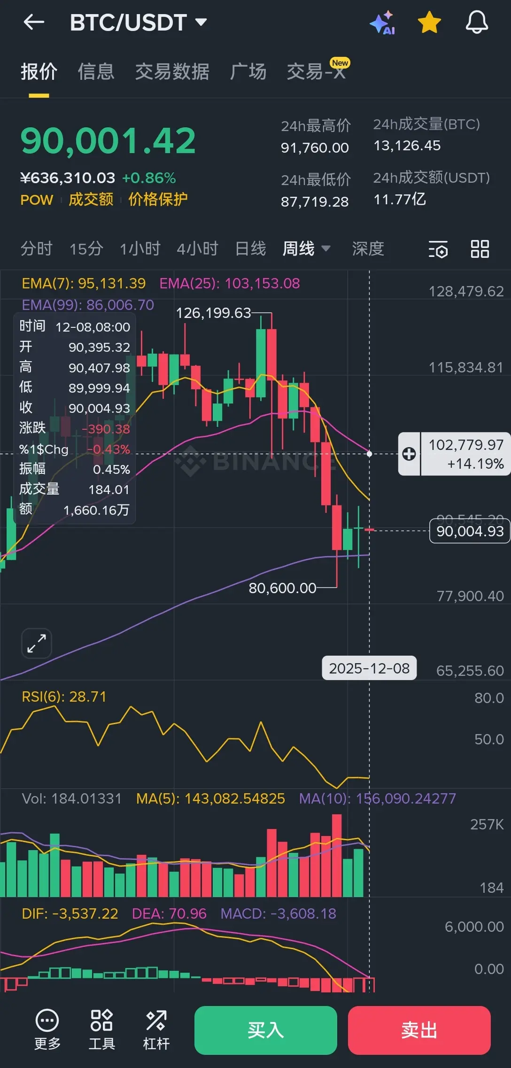Expand the BTC/USDT pair dropdown
This screenshot has height=1068, width=511.
(201, 22)
